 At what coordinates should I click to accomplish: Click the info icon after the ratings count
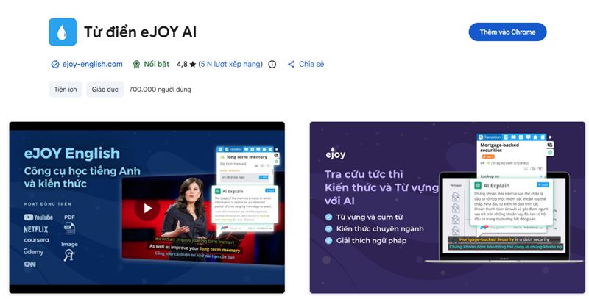coord(272,65)
